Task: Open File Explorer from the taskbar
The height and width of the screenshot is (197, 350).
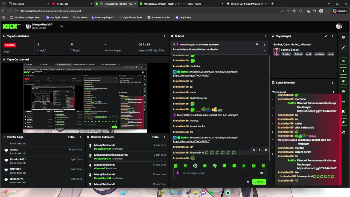Action: click(196, 193)
